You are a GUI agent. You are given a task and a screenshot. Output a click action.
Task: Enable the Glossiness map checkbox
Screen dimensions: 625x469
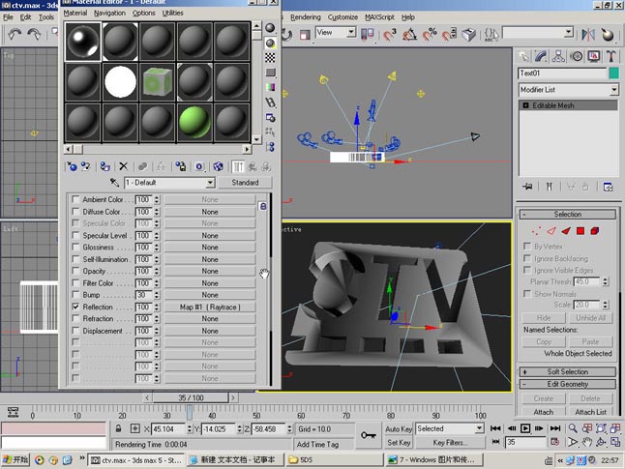point(75,247)
